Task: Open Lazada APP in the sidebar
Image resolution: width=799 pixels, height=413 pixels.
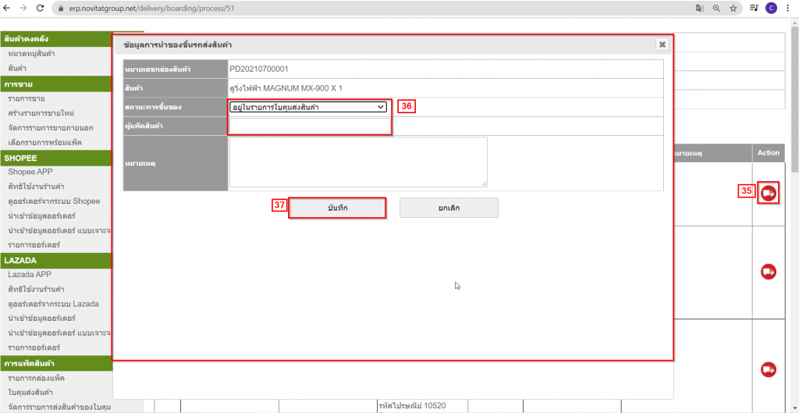Action: 31,275
